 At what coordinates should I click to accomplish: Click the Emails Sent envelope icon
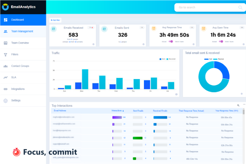[104, 29]
